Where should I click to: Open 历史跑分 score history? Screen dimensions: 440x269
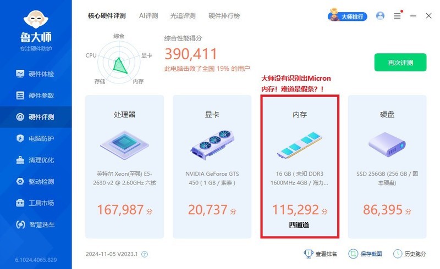pyautogui.click(x=409, y=254)
